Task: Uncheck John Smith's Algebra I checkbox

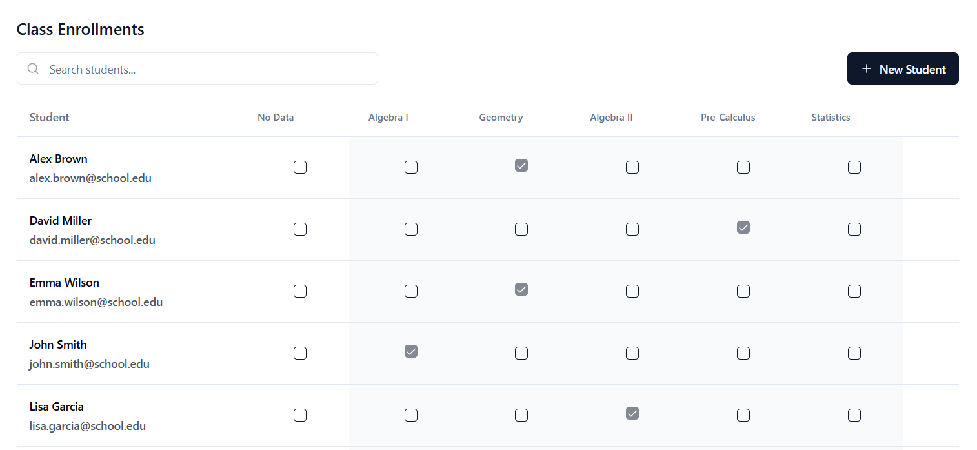Action: point(411,351)
